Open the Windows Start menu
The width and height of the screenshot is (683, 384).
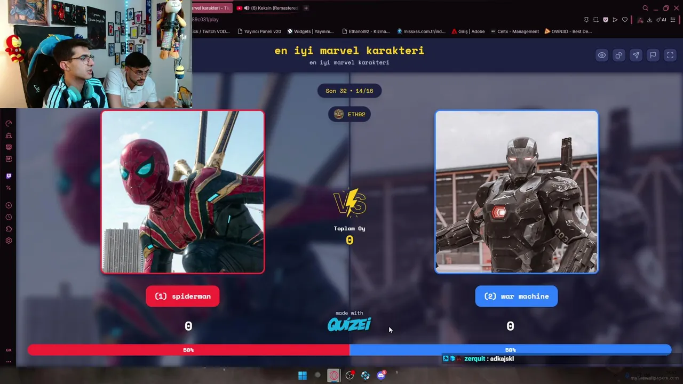(x=303, y=375)
